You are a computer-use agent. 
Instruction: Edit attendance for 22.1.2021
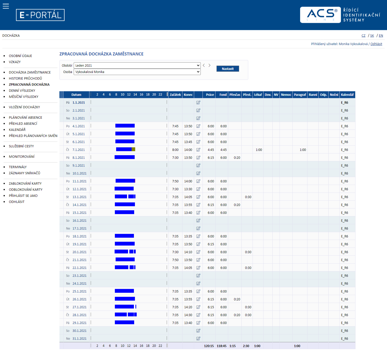[x=198, y=268]
